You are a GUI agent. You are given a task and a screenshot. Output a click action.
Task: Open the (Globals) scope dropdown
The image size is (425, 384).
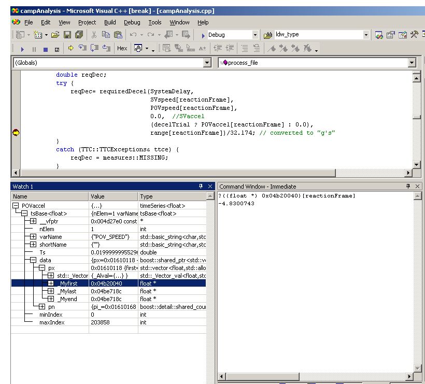207,63
